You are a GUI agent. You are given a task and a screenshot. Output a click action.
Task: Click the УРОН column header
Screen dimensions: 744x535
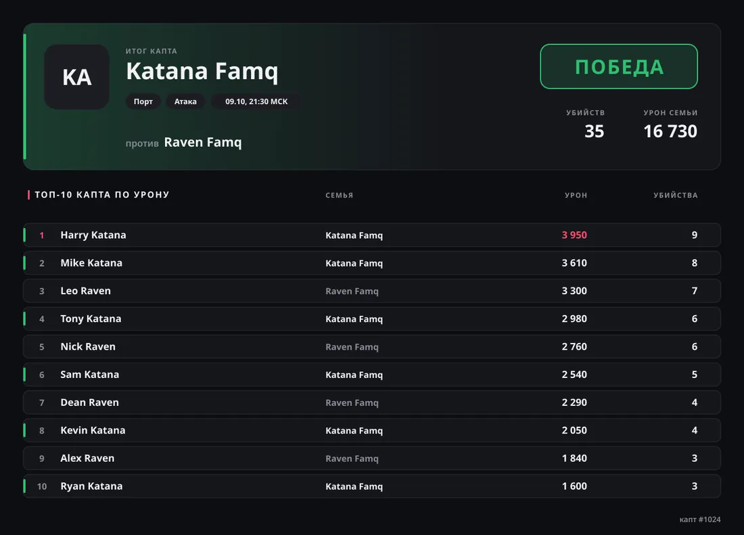pos(576,195)
